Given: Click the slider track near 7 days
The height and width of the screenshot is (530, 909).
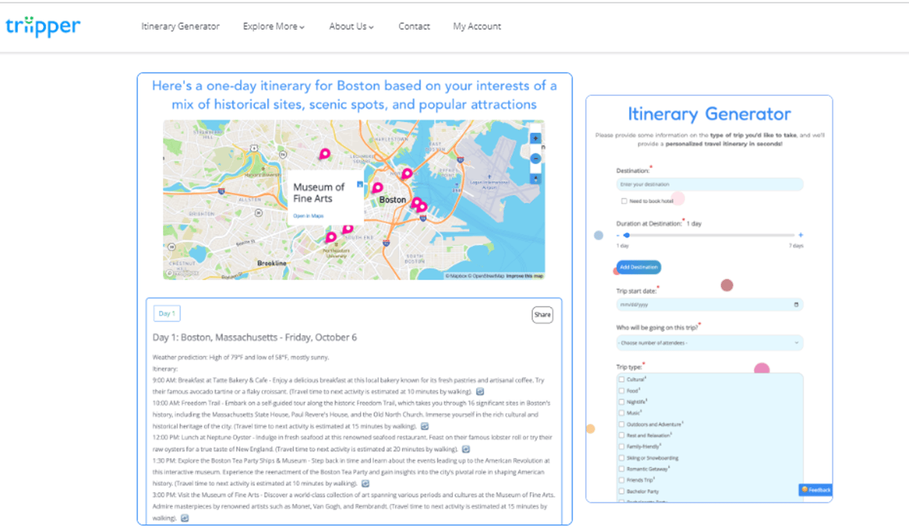Looking at the screenshot, I should point(791,235).
